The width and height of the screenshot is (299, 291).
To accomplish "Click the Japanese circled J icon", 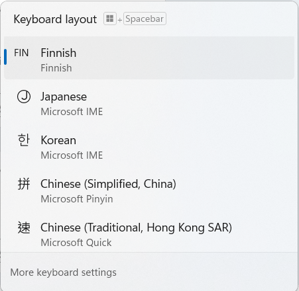I will (24, 97).
